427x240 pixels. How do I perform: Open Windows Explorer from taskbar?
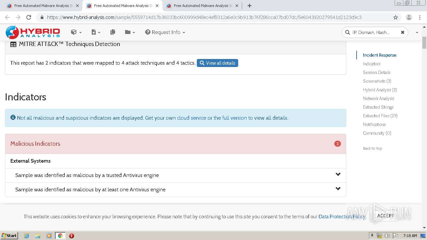click(38, 236)
